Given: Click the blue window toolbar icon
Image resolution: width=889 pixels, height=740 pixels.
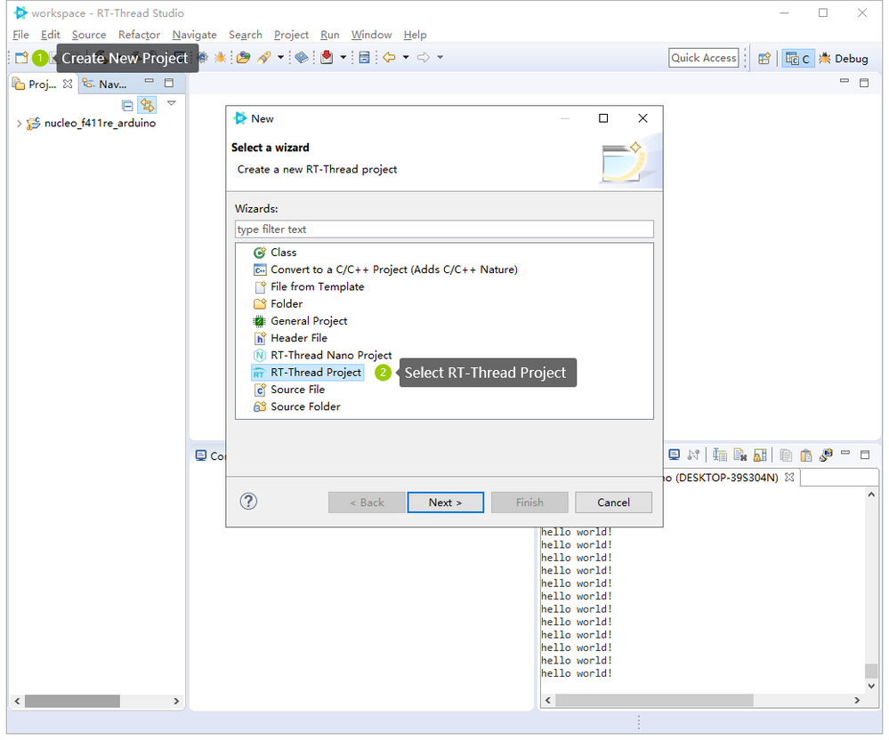Looking at the screenshot, I should (365, 58).
